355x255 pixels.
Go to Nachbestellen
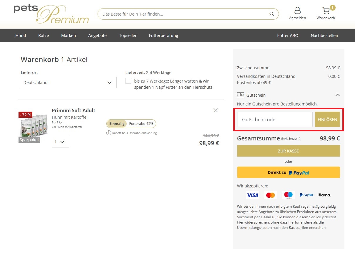click(x=324, y=36)
